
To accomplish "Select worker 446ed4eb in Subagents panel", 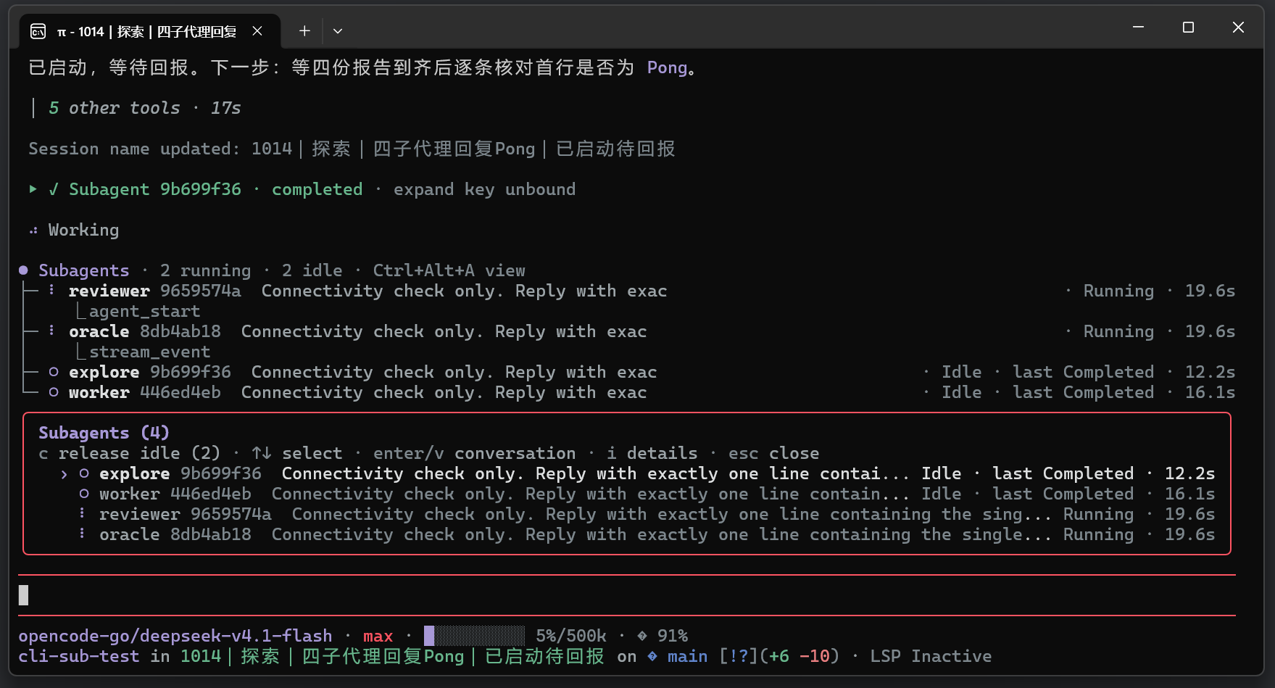I will (627, 494).
